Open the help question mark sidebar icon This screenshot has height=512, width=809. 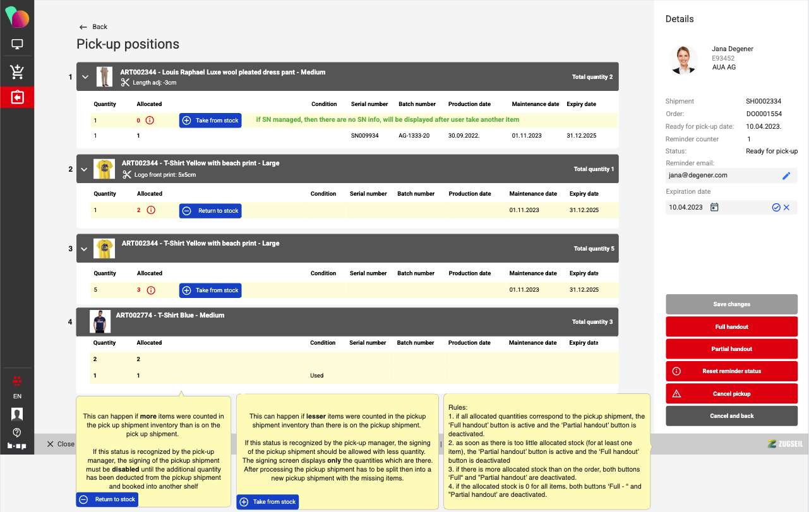tap(17, 432)
